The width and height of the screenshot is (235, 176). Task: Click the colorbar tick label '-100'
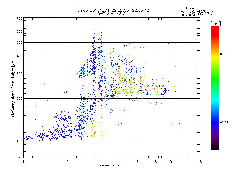[x=224, y=122]
